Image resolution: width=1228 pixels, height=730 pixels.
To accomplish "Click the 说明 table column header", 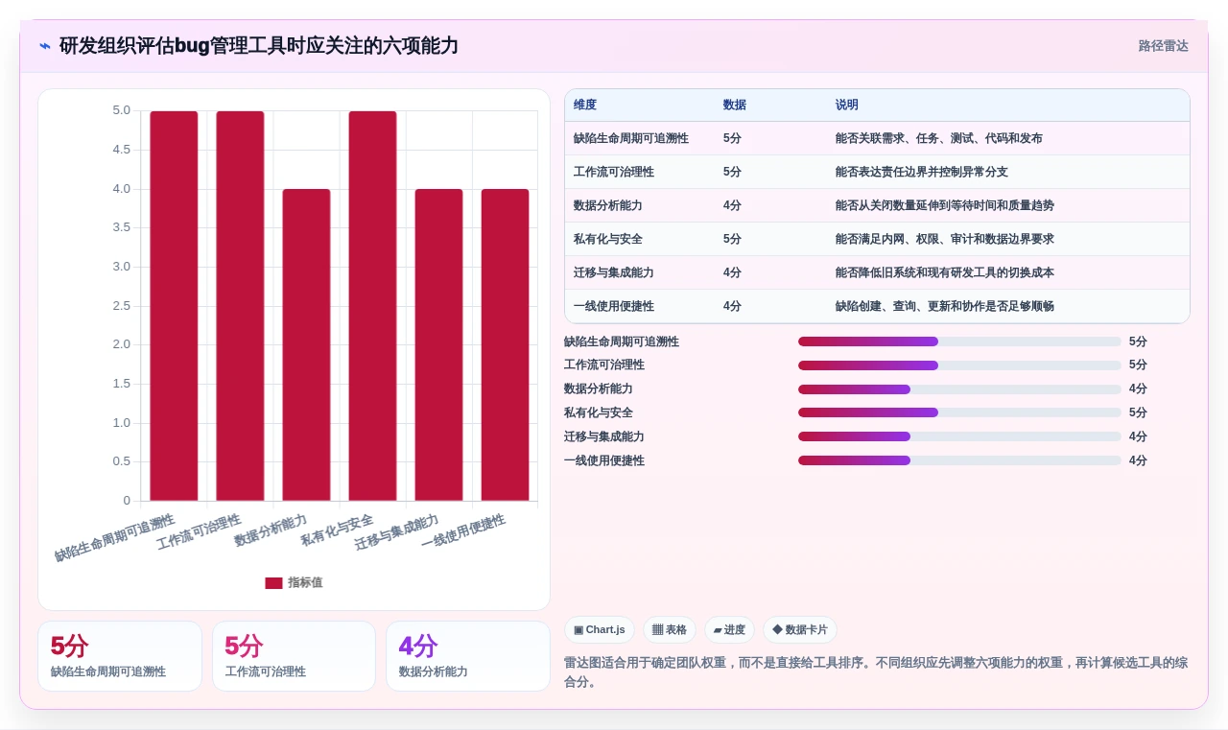I will [847, 105].
